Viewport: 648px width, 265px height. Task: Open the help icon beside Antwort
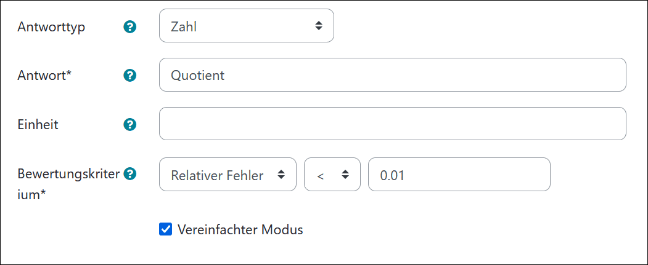tap(129, 76)
